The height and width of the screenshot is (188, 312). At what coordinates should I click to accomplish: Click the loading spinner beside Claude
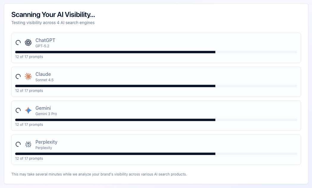click(x=18, y=76)
